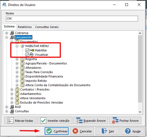This screenshot has width=147, height=137.
Task: Expand the Registra node
Action: click(17, 59)
